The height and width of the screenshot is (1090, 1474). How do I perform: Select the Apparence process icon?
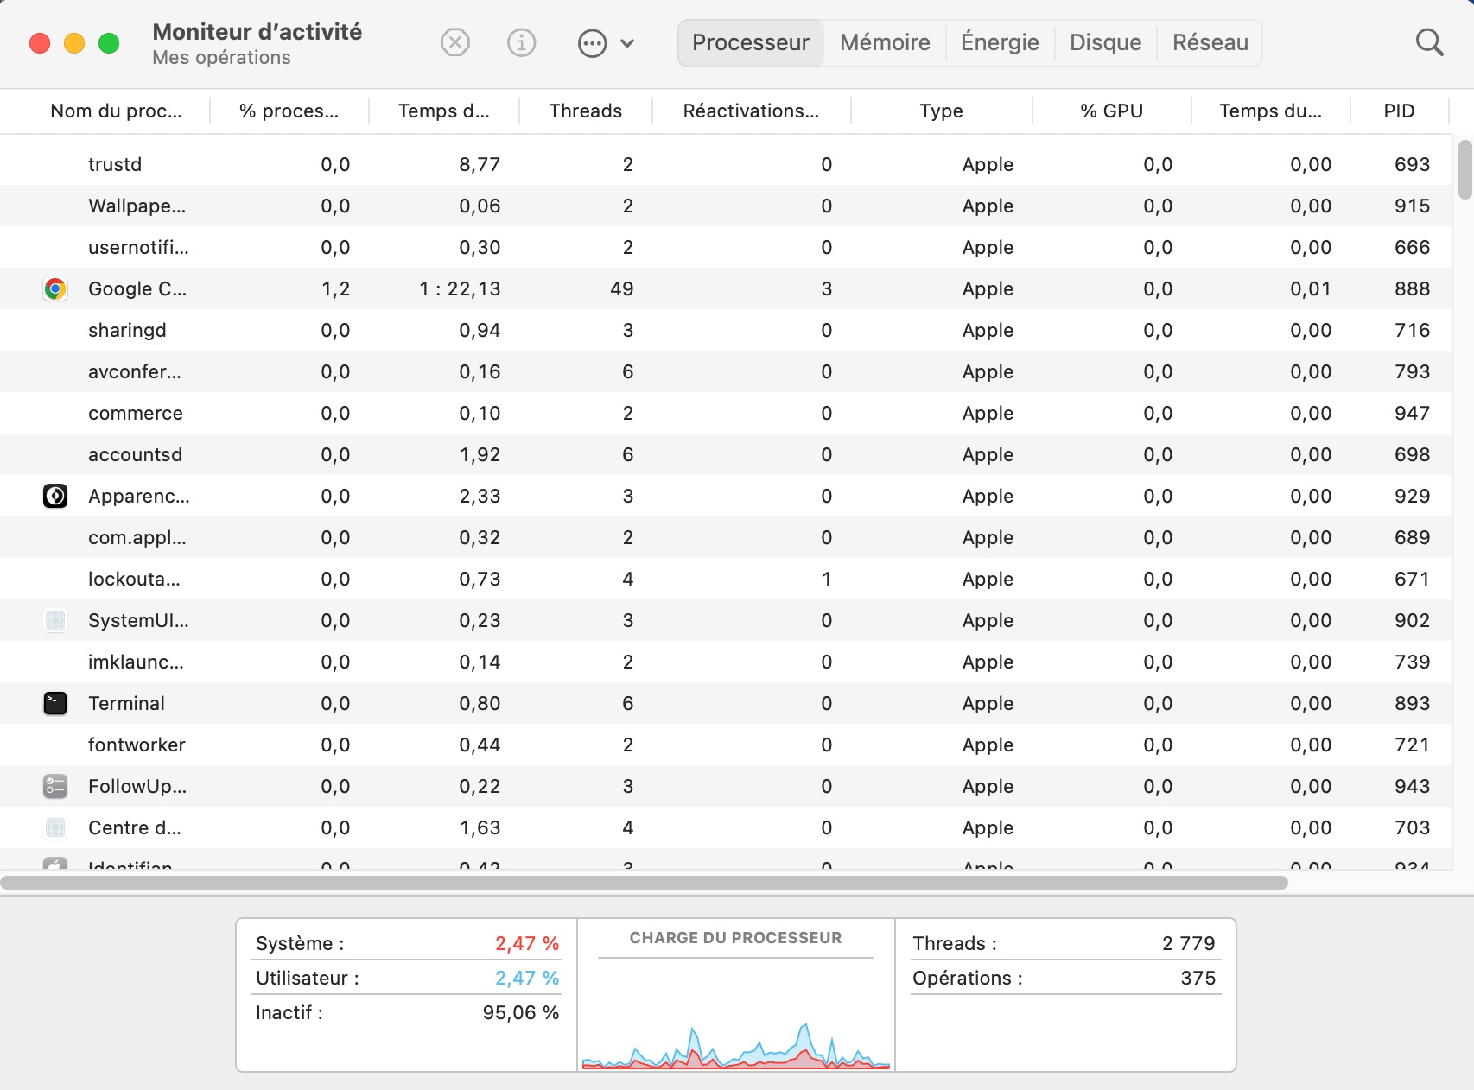55,497
